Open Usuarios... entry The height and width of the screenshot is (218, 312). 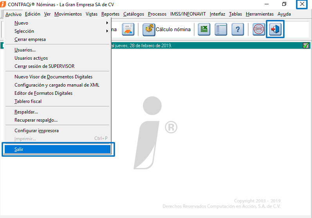[x=58, y=50]
